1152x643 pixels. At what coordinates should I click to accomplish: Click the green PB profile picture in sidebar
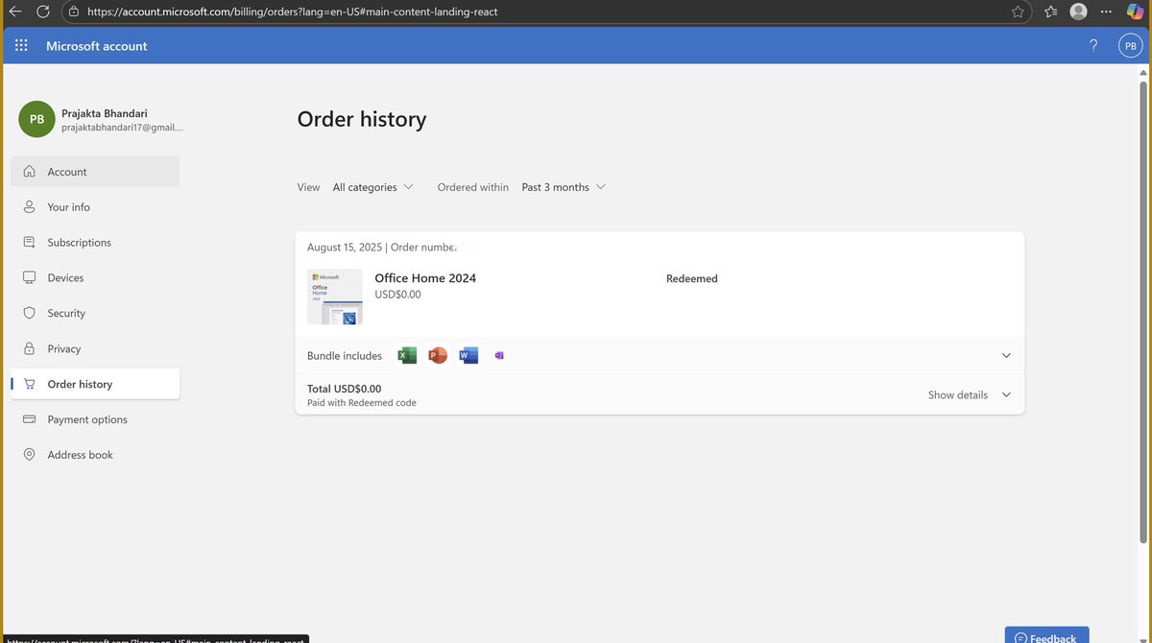[36, 119]
